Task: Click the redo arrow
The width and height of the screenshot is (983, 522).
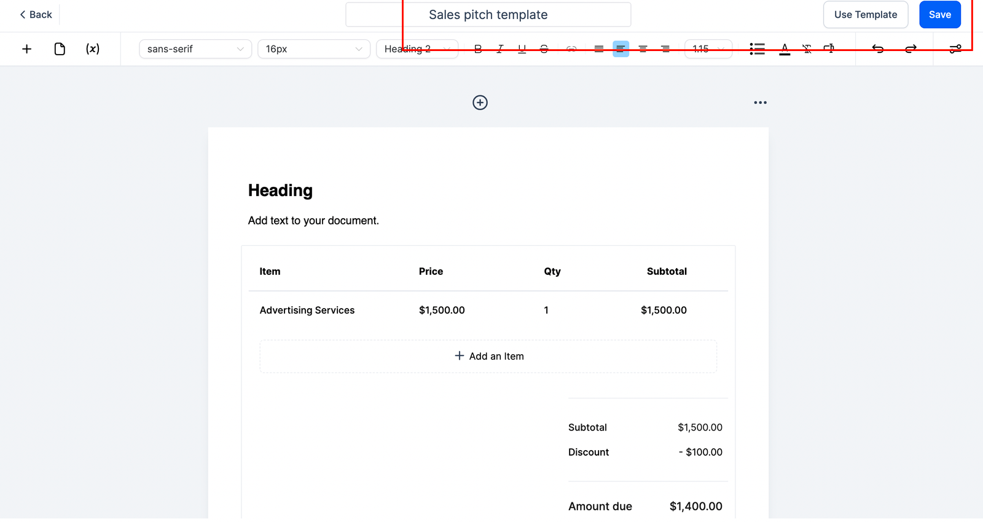Action: 911,49
